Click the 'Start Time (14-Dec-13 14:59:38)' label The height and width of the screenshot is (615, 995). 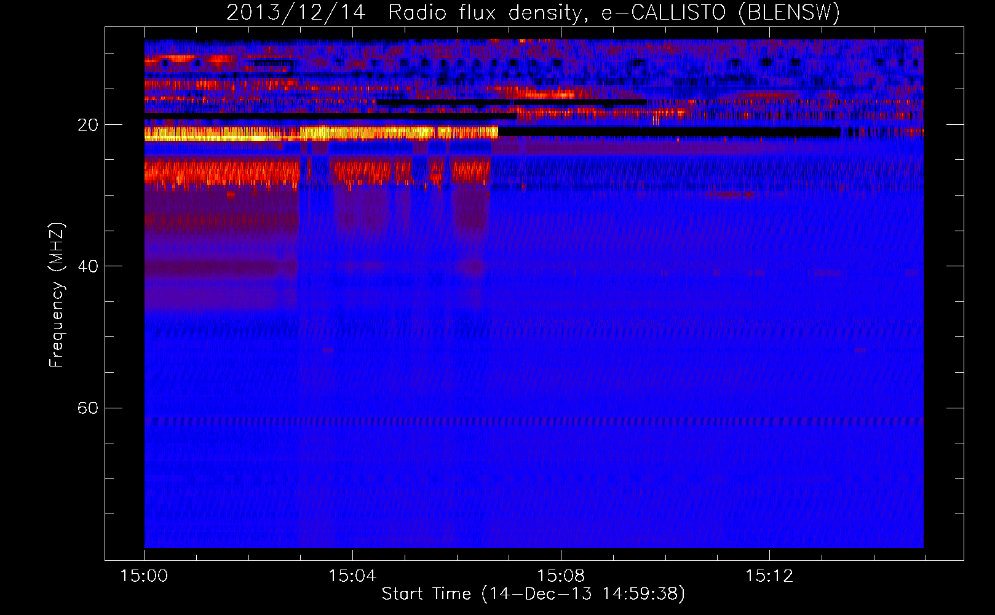[533, 593]
